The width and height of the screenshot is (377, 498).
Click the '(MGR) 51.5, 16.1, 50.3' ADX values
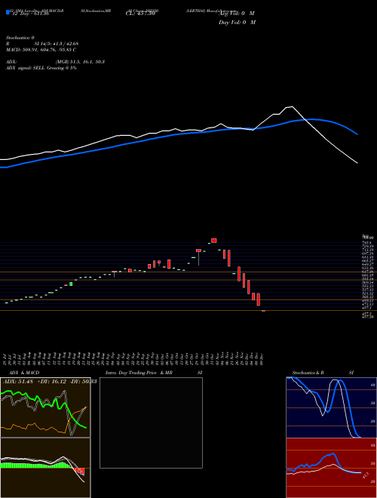tap(80, 62)
